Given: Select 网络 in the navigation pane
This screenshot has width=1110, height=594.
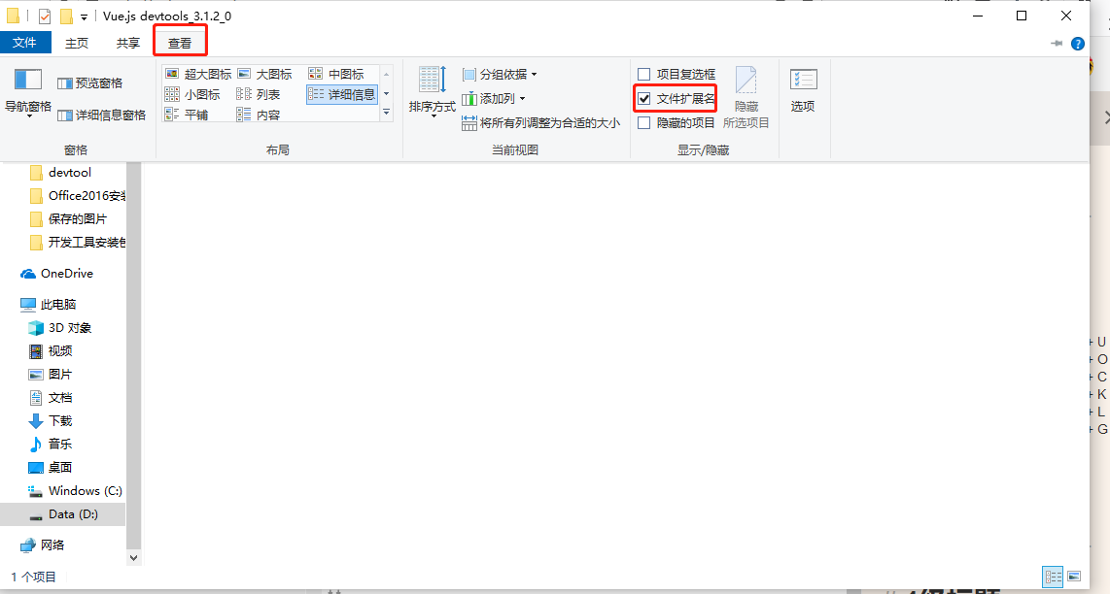Looking at the screenshot, I should tap(43, 545).
